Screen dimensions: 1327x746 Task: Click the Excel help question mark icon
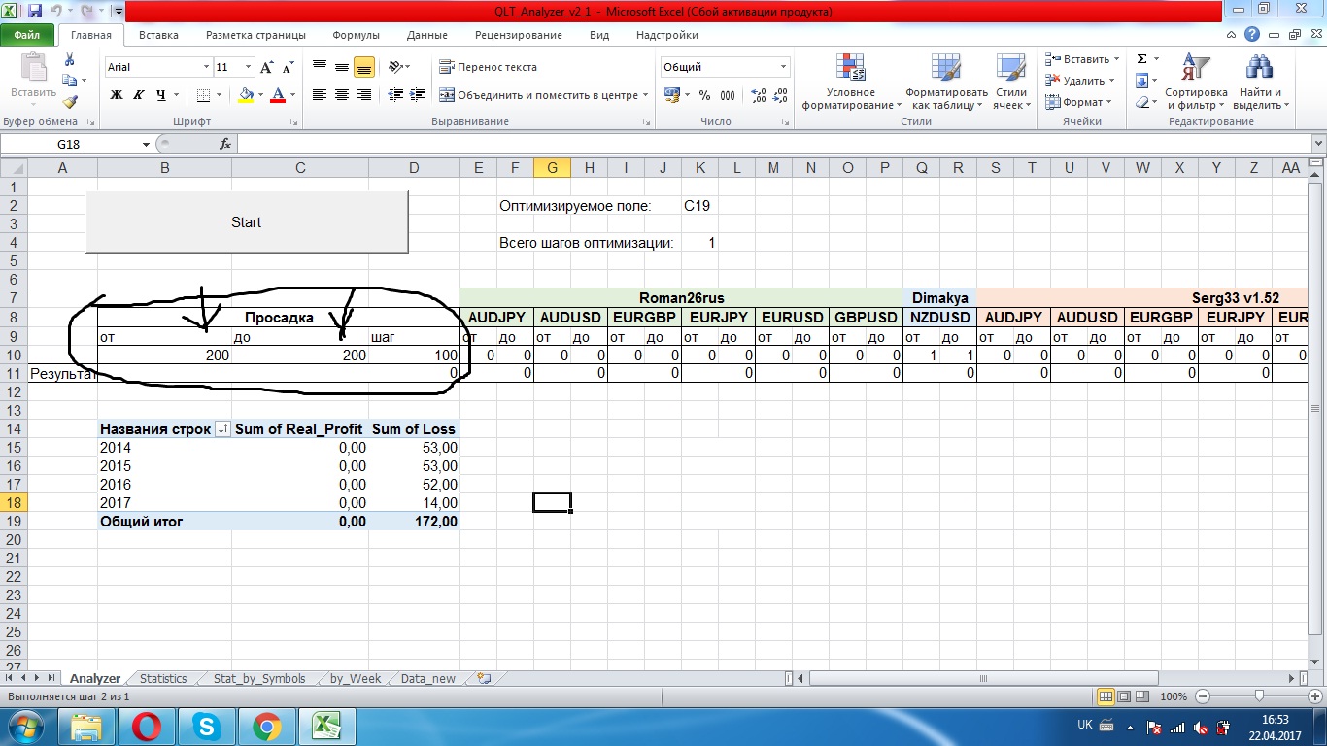(x=1252, y=35)
